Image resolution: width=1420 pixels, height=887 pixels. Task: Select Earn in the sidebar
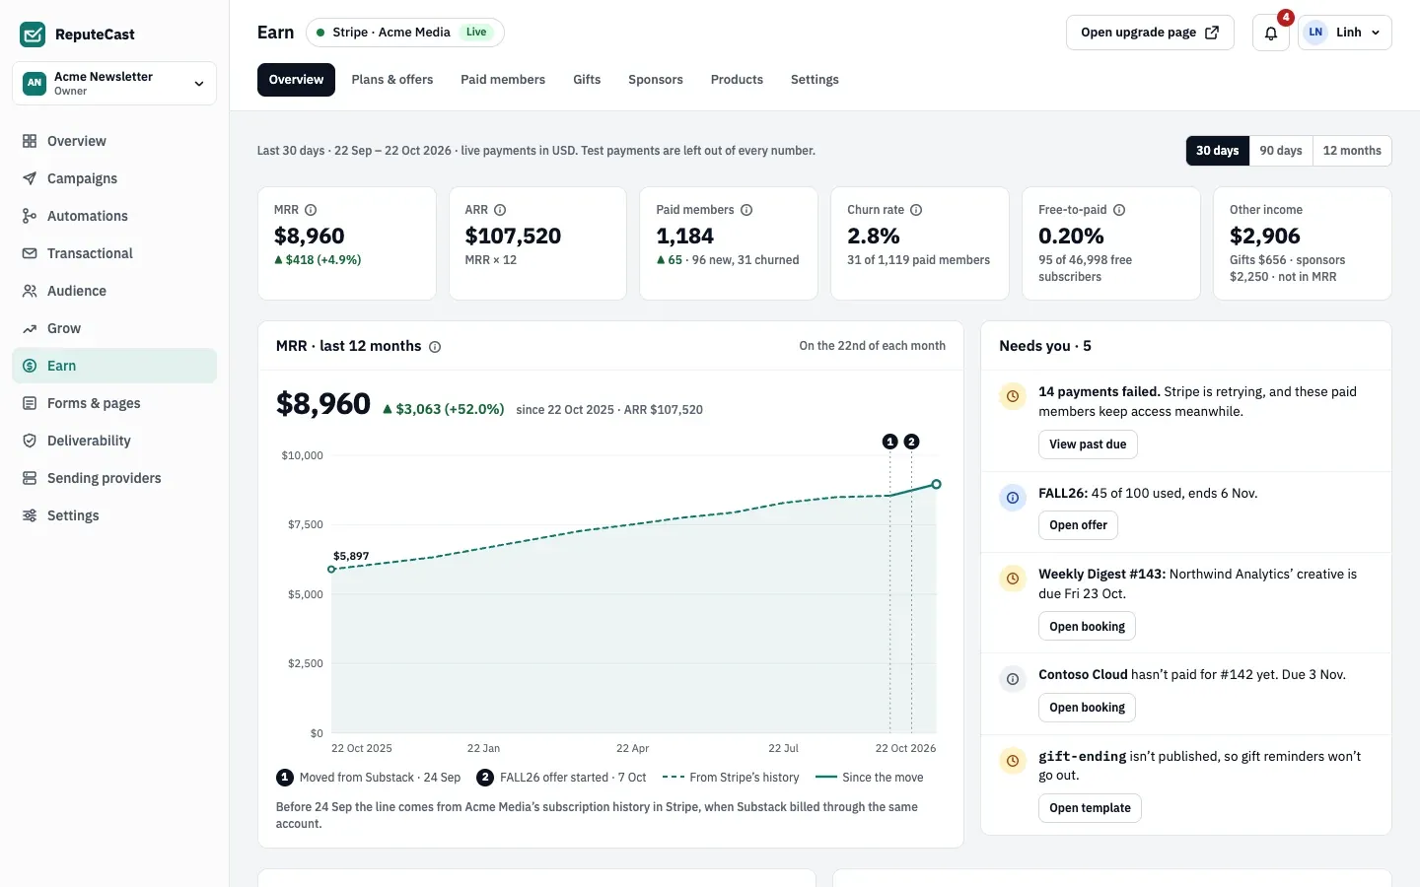114,366
